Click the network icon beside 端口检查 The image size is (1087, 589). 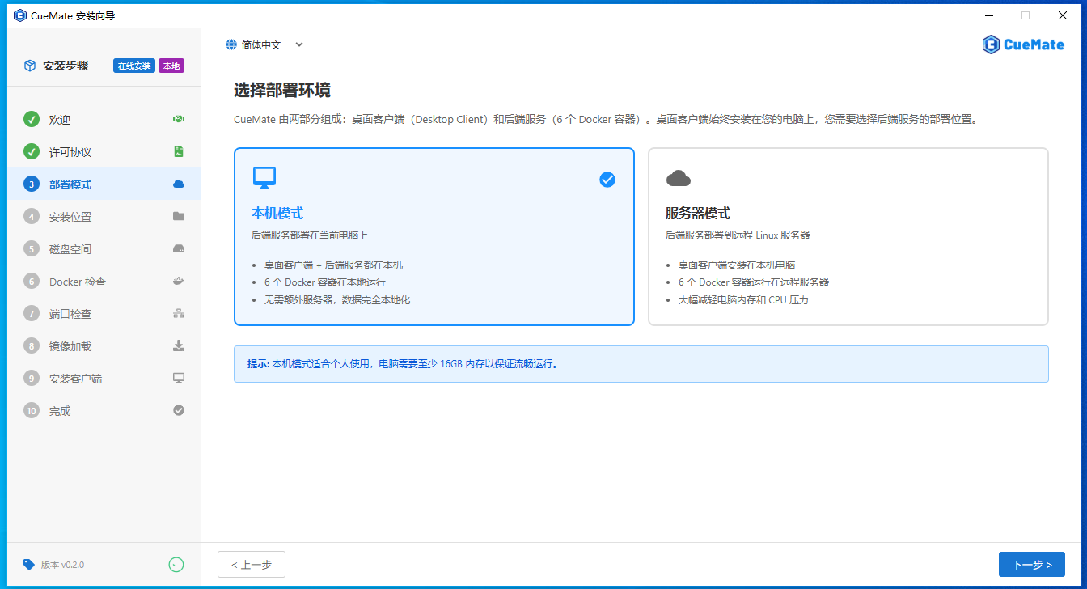(179, 314)
